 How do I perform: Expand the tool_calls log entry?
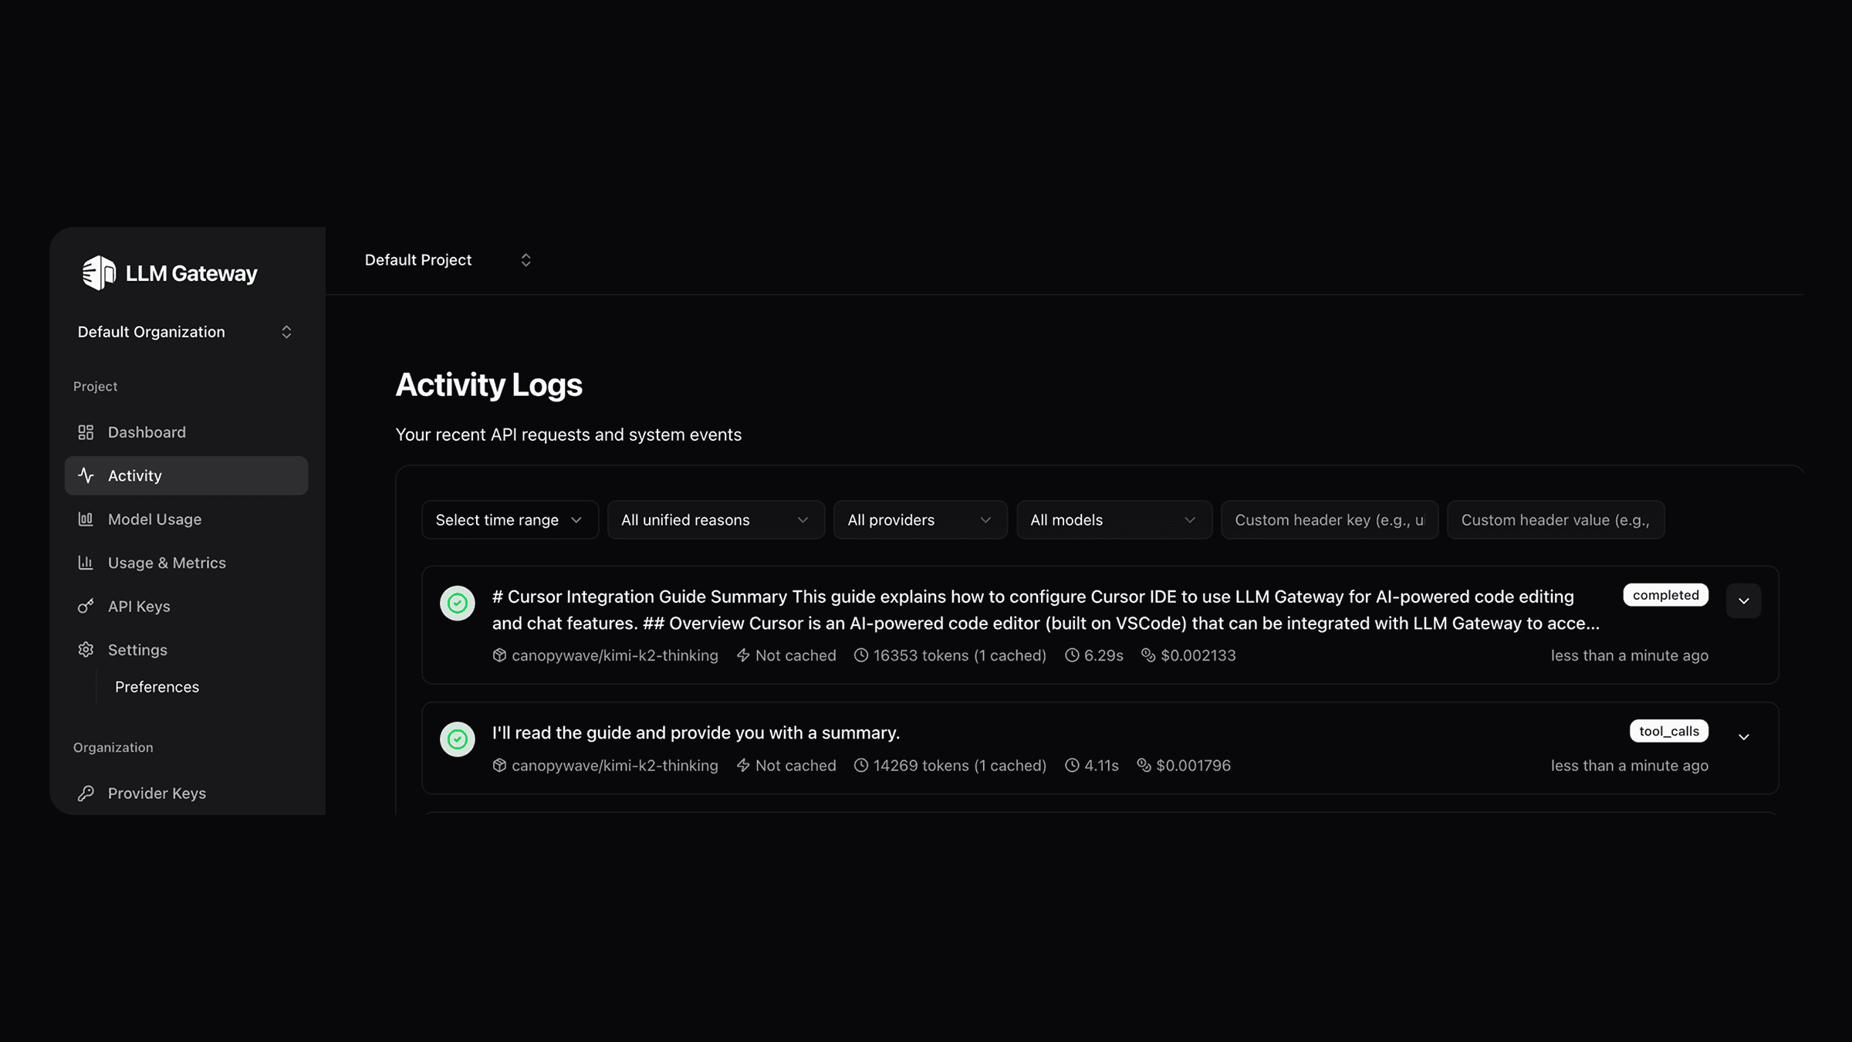tap(1743, 737)
